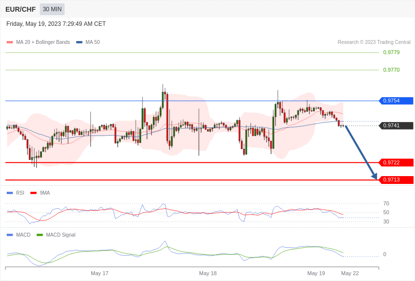Screen dimensions: 415x281
Task: Click the MACD legend label
Action: [23, 235]
